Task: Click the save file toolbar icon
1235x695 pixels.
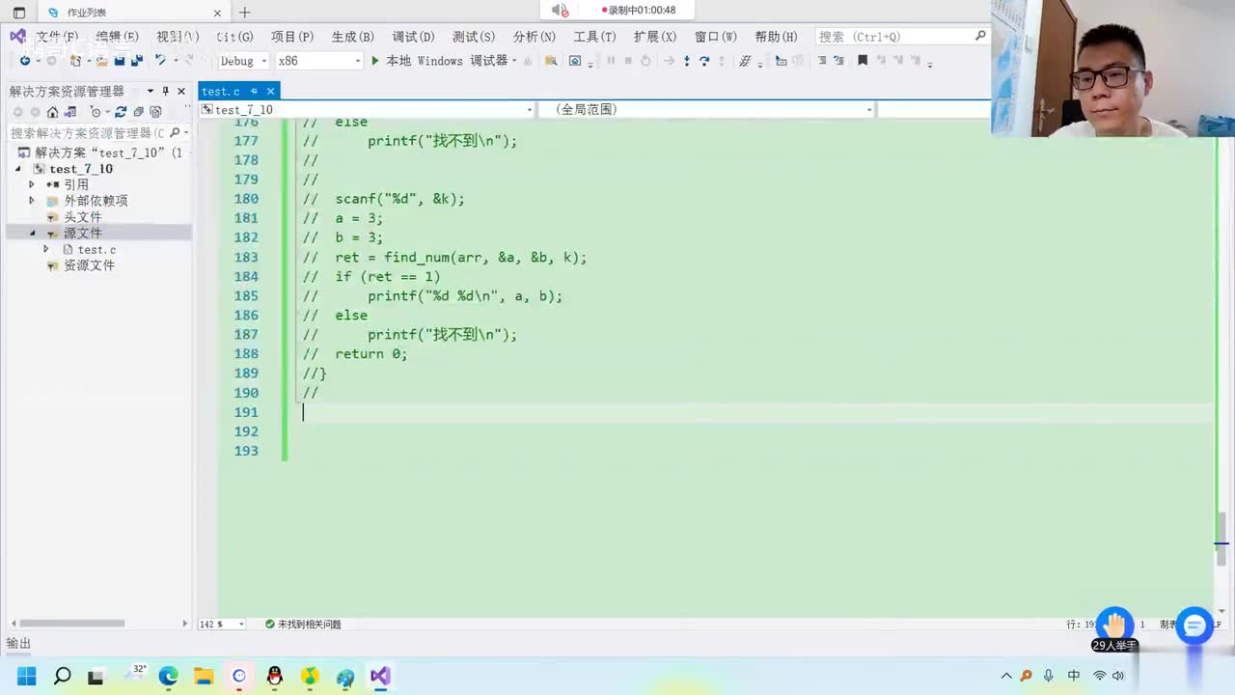Action: pyautogui.click(x=120, y=61)
